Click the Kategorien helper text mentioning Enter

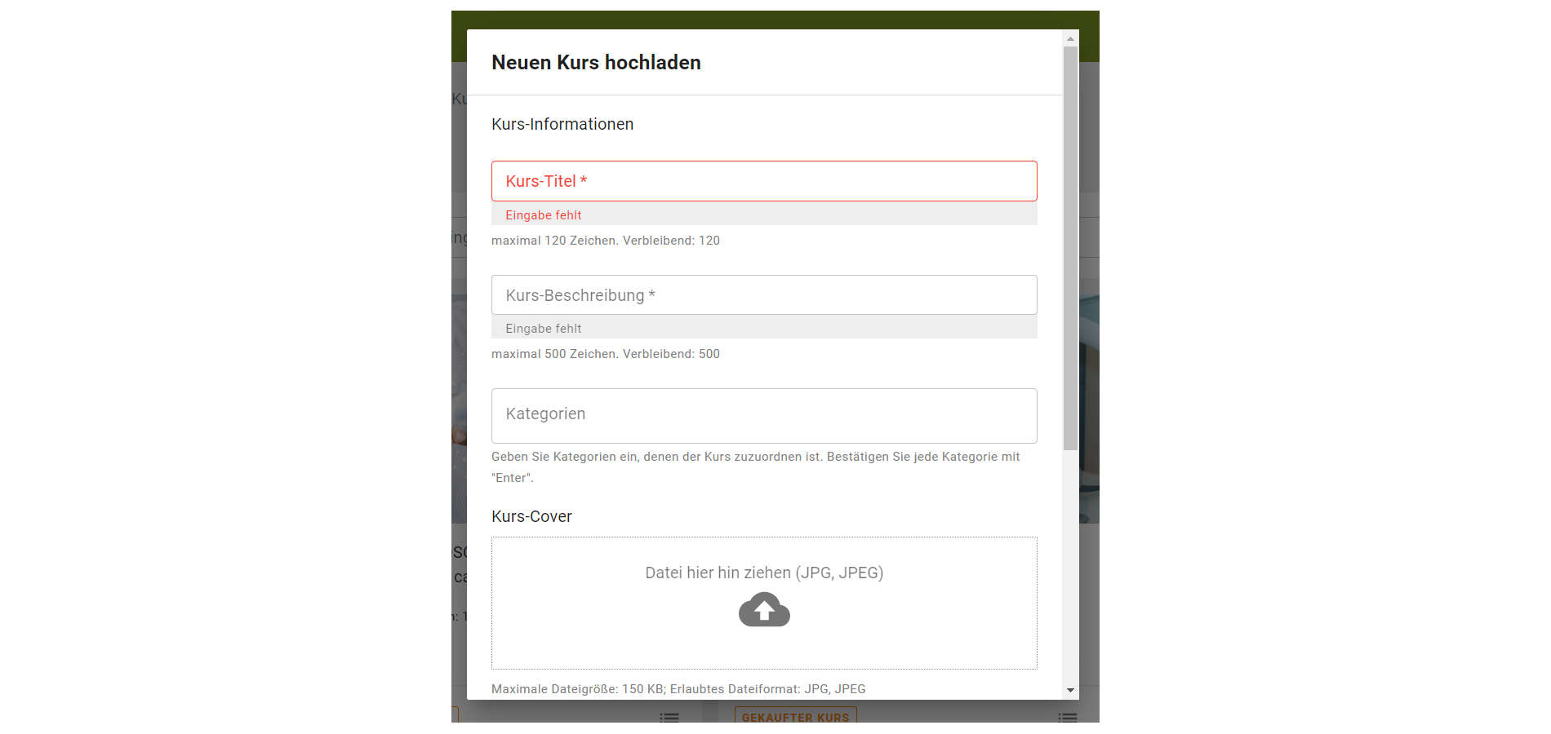click(x=755, y=458)
